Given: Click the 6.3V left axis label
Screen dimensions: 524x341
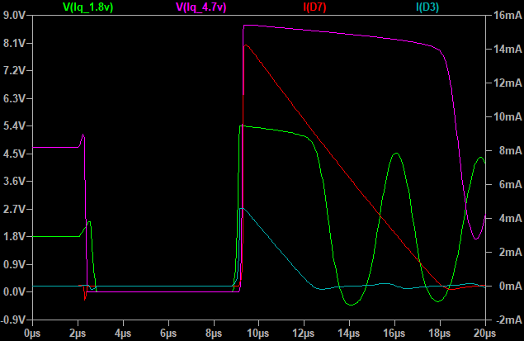Looking at the screenshot, I should click(14, 98).
